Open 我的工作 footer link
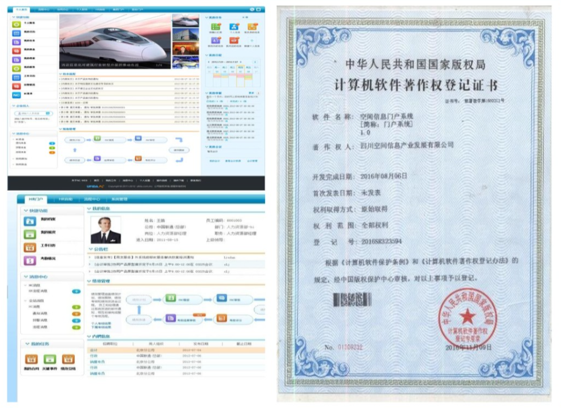Image resolution: width=561 pixels, height=408 pixels. coord(111,180)
